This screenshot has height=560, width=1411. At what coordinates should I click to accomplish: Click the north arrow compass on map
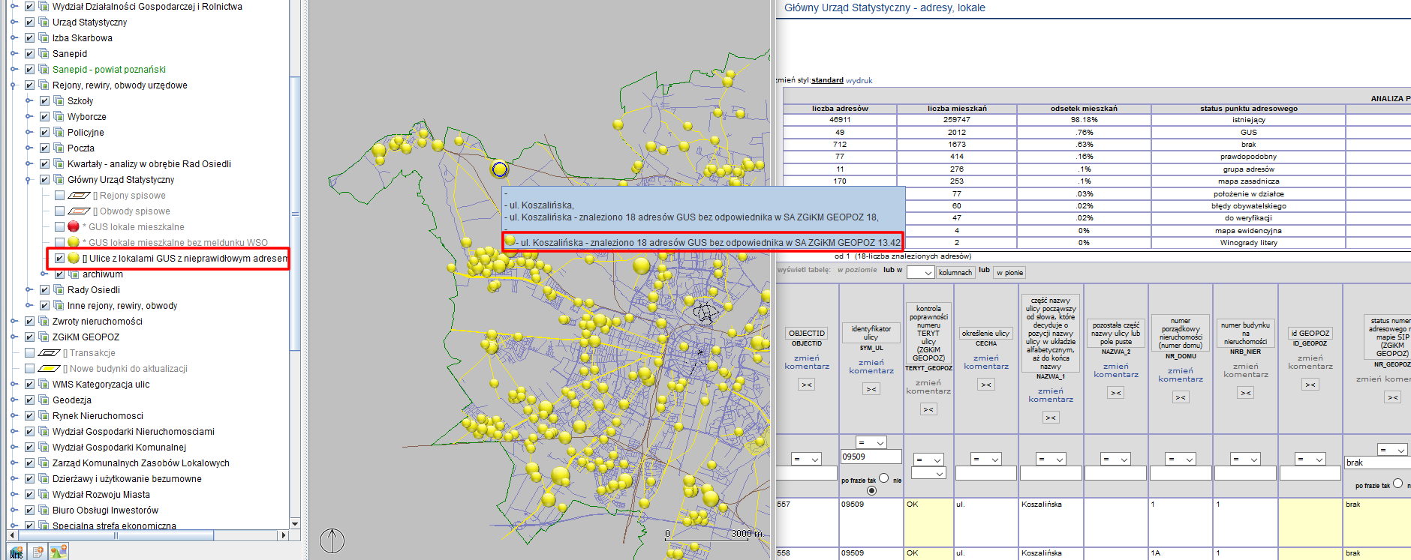(x=332, y=540)
